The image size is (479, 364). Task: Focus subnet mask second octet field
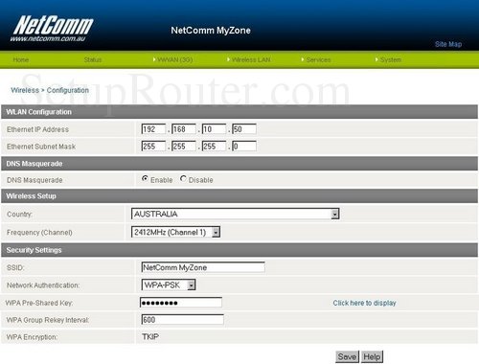pyautogui.click(x=184, y=147)
